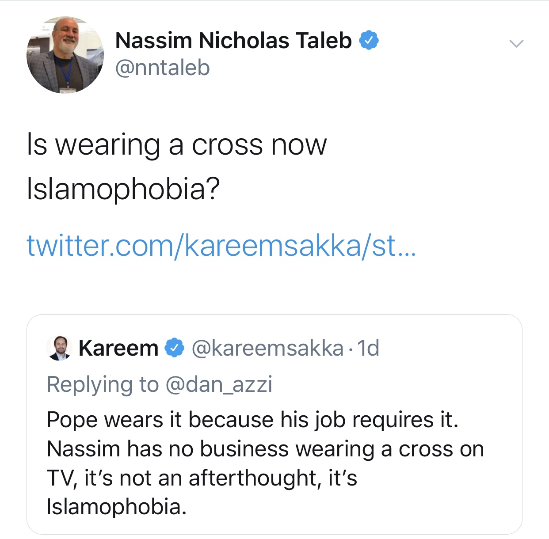Image resolution: width=549 pixels, height=539 pixels.
Task: Open the twitter.com/kareemsakka link
Action: pos(221,245)
